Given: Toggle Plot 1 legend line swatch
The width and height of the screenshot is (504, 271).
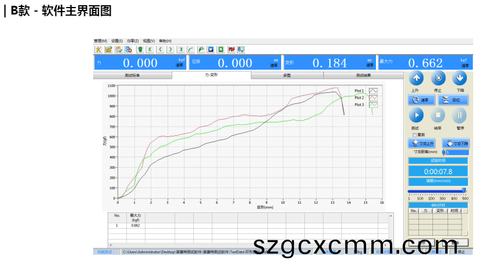Looking at the screenshot, I should tap(373, 91).
